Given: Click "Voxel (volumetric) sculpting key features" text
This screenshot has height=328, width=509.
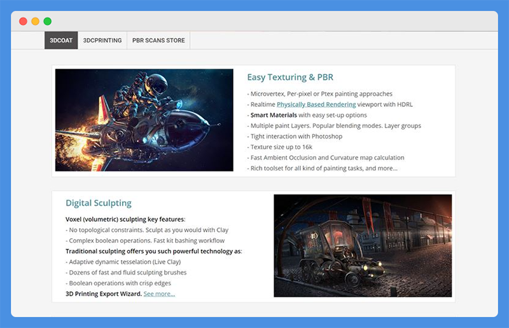Looking at the screenshot, I should coord(125,219).
